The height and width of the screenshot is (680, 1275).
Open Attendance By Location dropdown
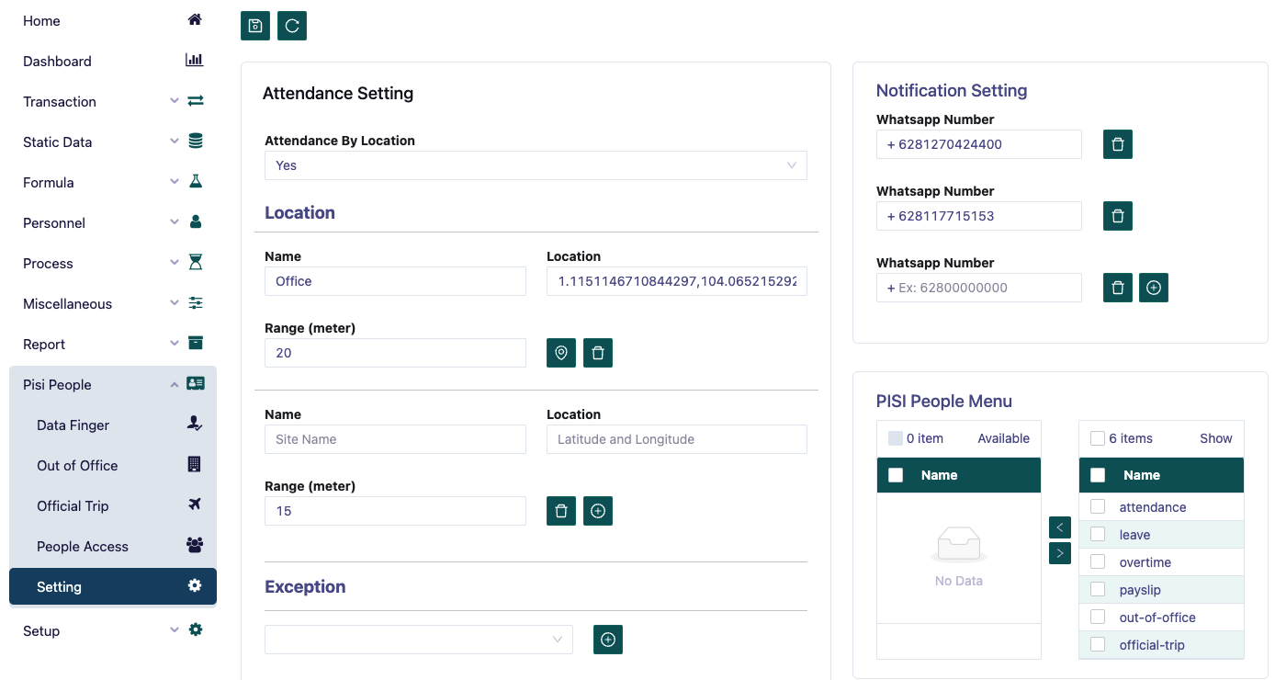click(536, 165)
